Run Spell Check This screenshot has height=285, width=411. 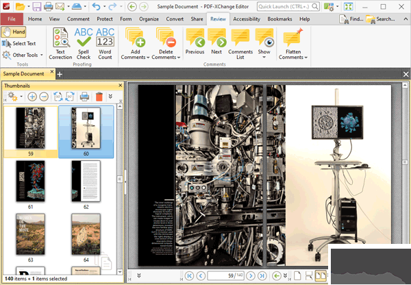click(84, 43)
